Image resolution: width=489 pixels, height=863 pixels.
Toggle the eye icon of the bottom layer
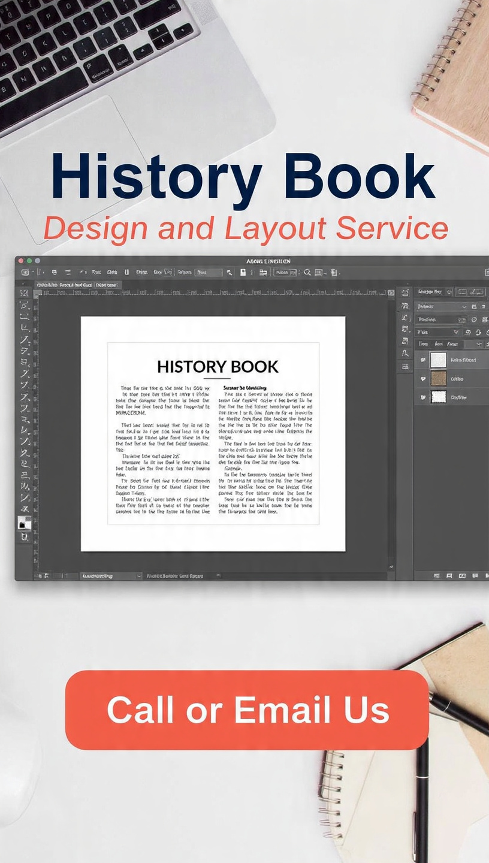(422, 397)
